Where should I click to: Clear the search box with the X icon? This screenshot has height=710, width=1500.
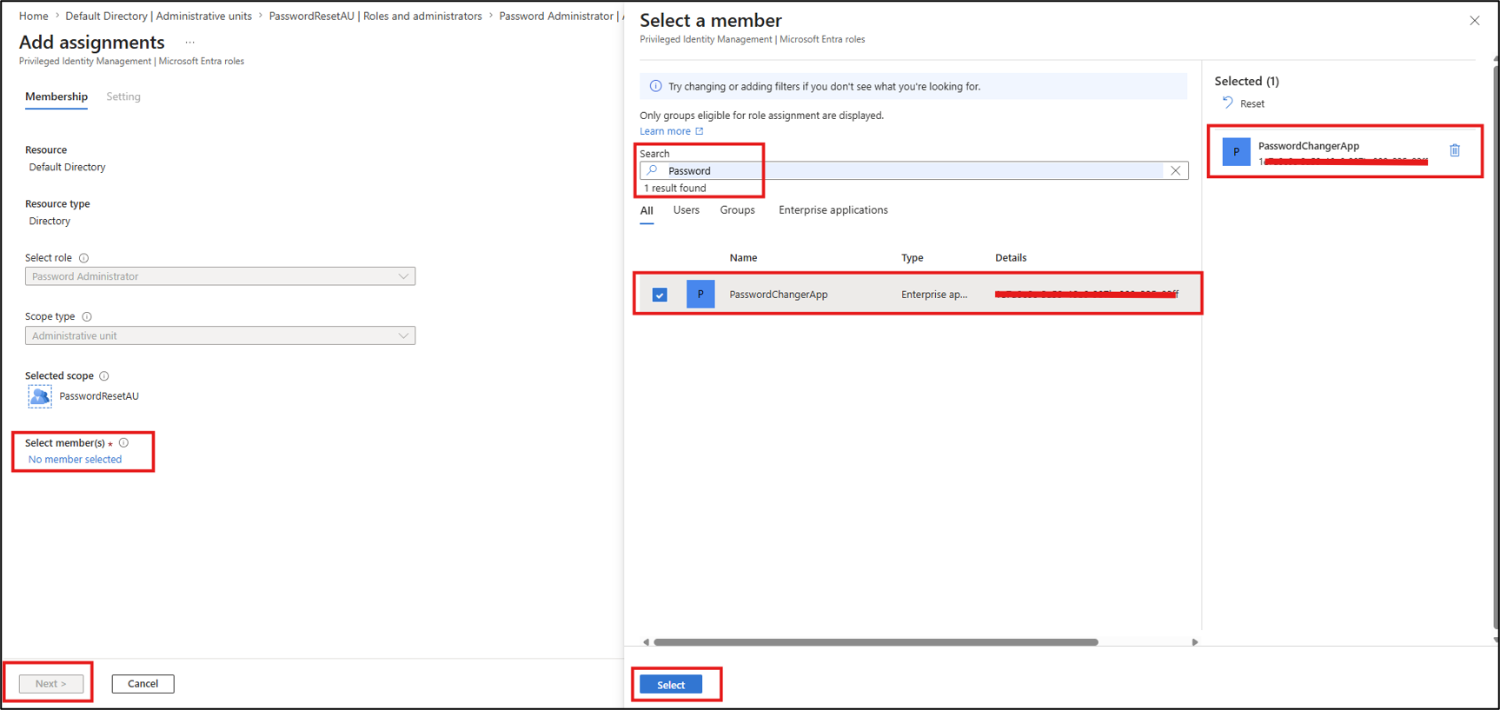[x=1175, y=170]
